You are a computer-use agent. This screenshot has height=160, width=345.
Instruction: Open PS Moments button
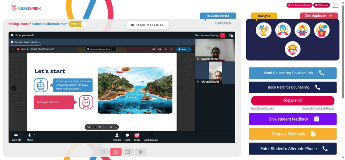(x=322, y=5)
